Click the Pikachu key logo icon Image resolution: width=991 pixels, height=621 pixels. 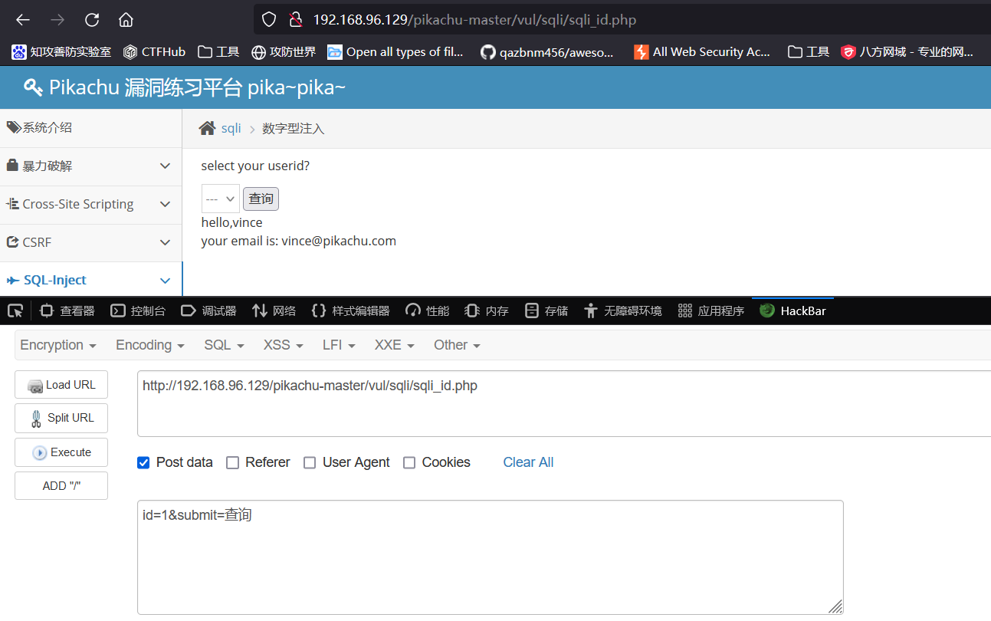[x=33, y=87]
